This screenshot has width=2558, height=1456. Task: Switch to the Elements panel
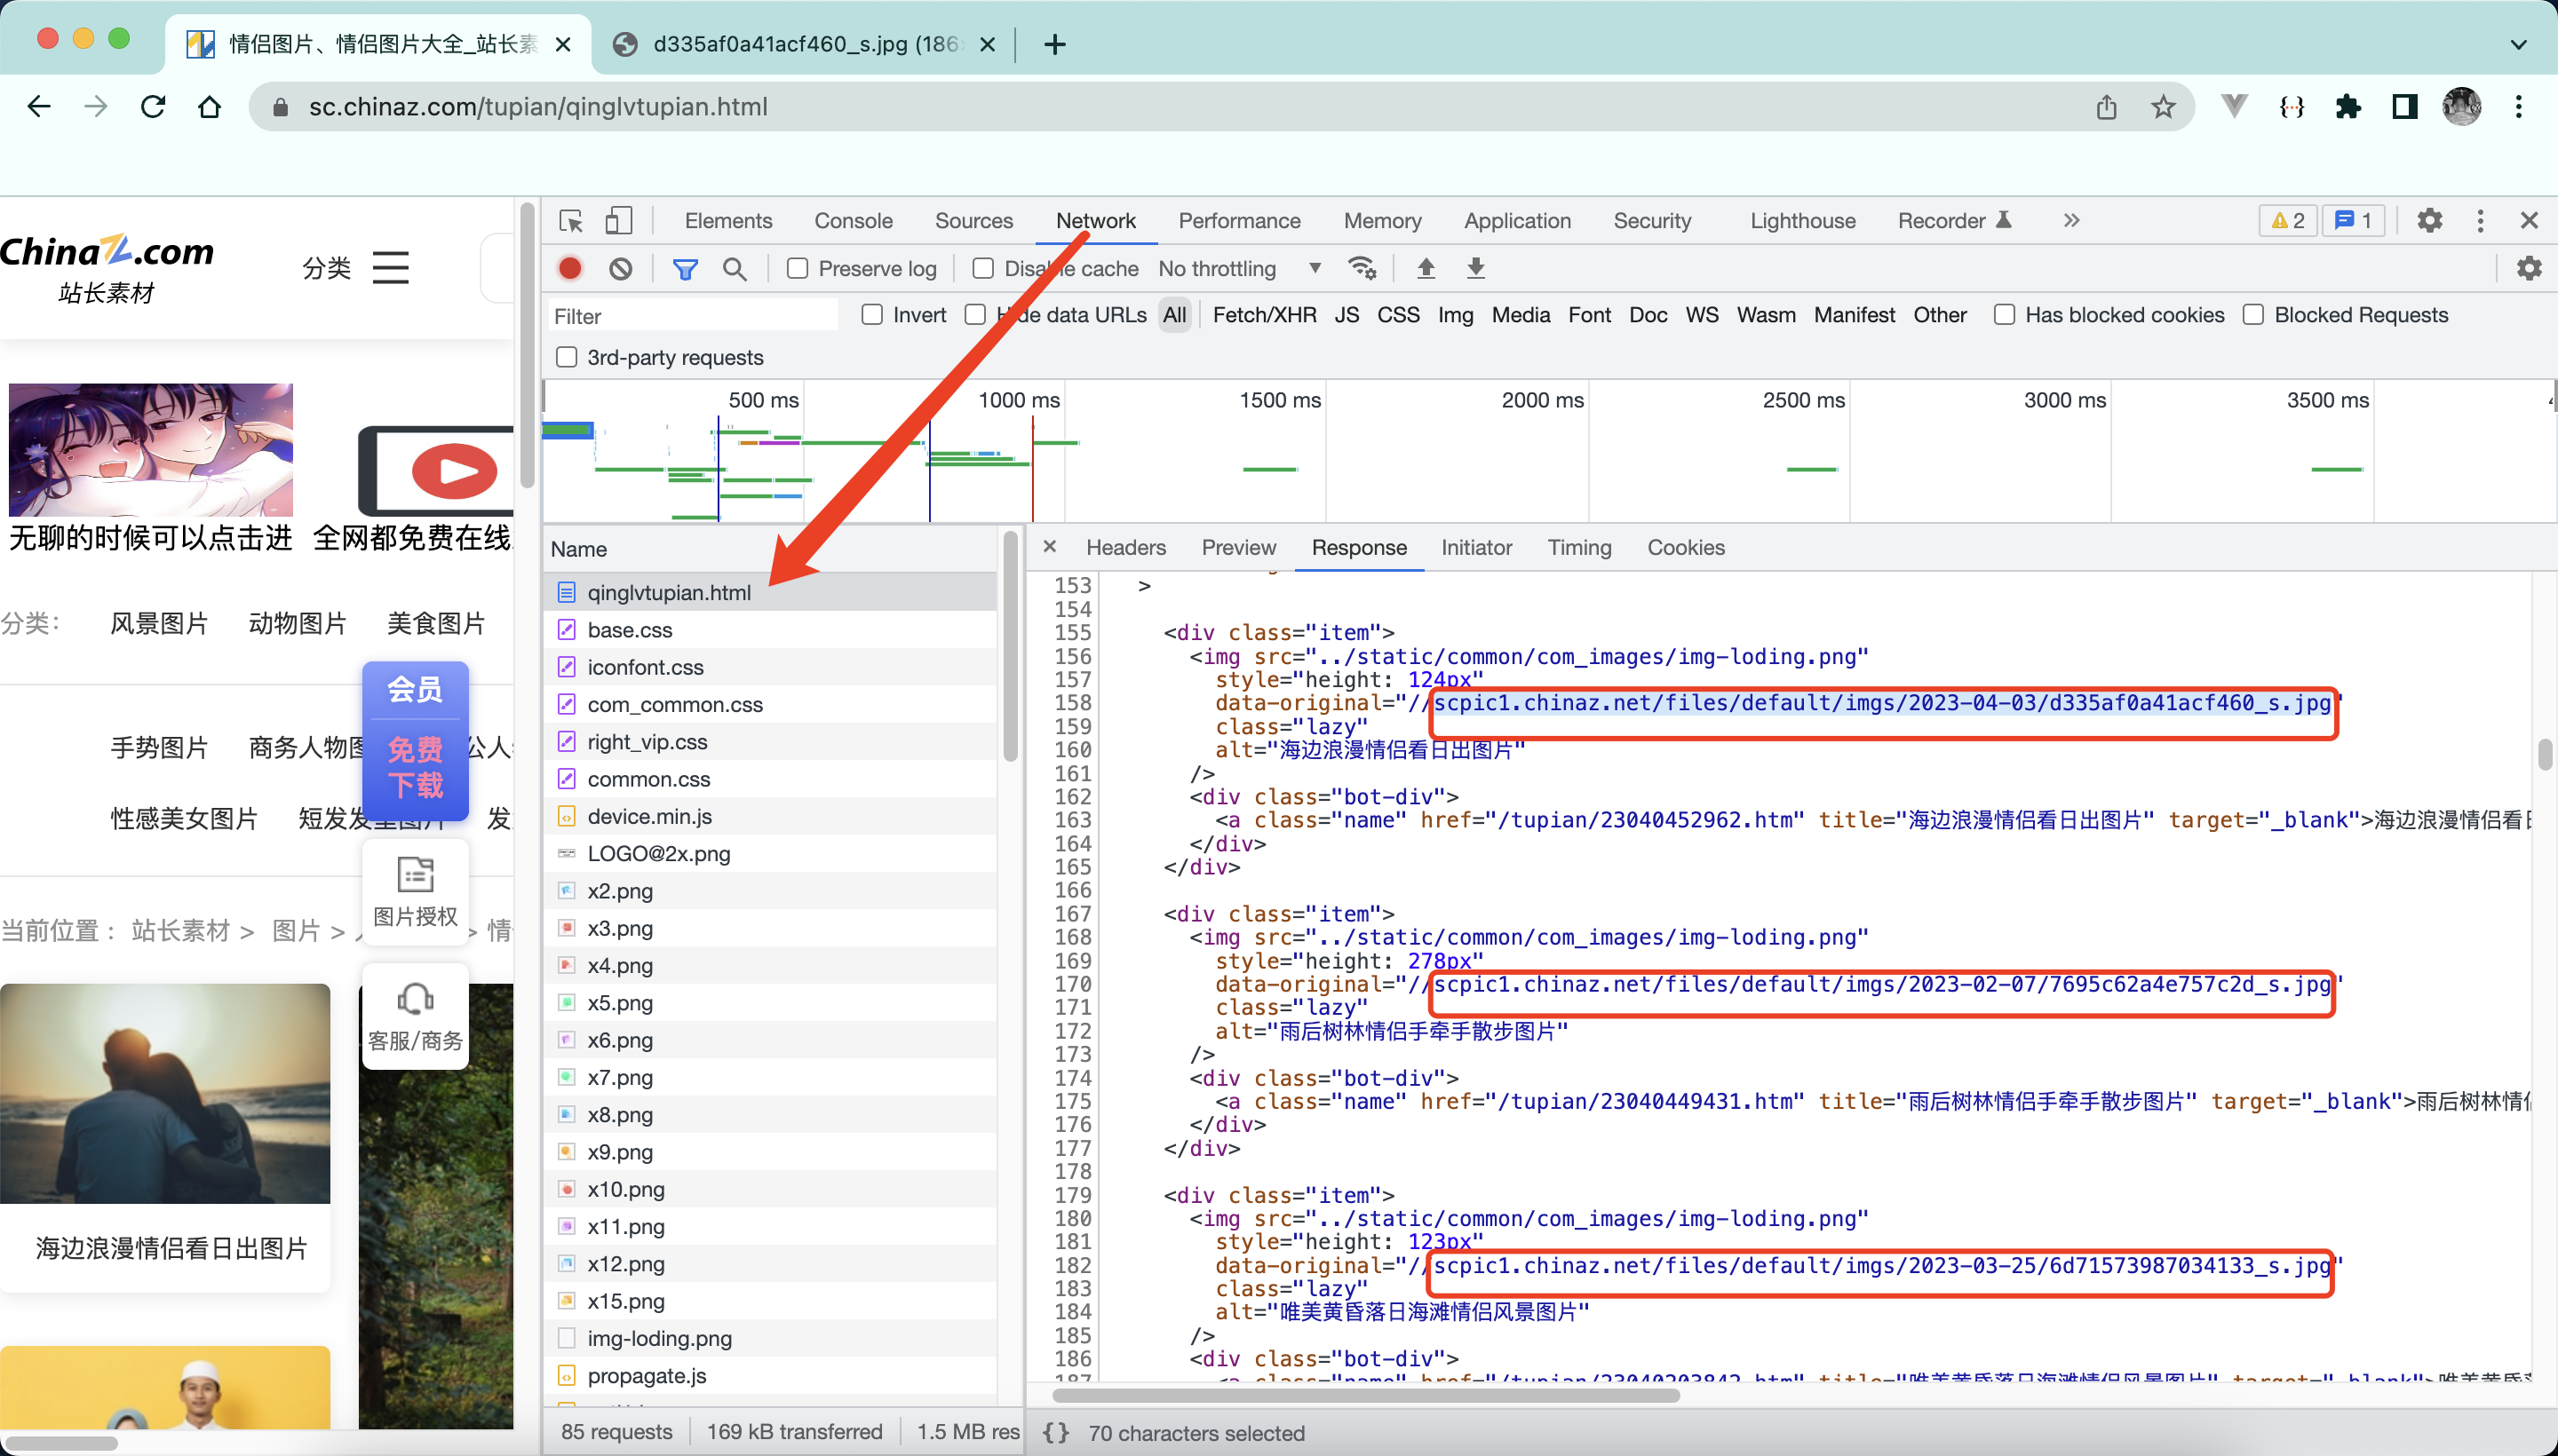[x=727, y=221]
